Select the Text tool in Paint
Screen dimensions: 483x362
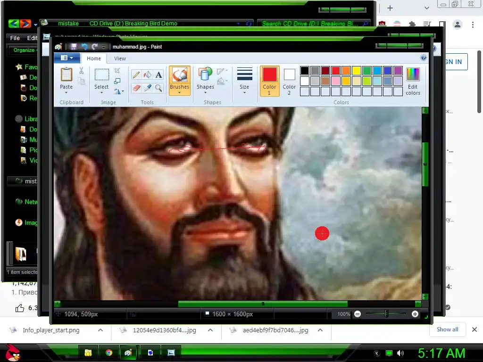tap(158, 75)
